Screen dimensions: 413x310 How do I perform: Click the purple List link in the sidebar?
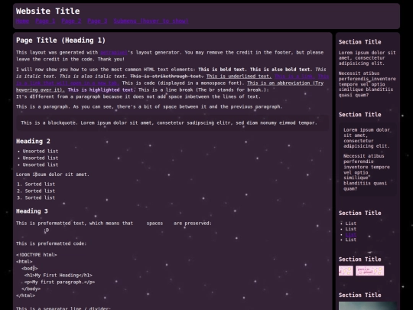[x=350, y=234]
